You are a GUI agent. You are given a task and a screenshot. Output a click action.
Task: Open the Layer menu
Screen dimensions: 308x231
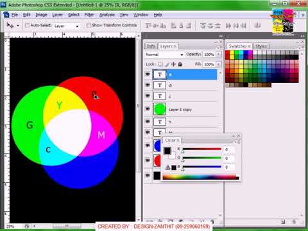coord(58,15)
